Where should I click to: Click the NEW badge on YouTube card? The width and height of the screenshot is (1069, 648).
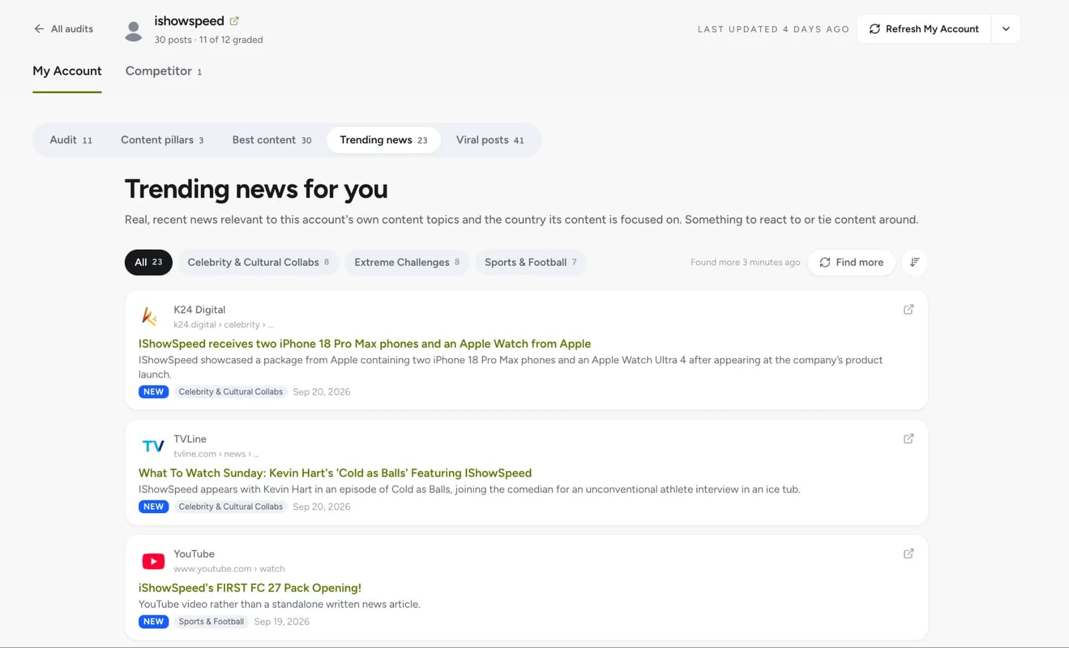[x=154, y=621]
